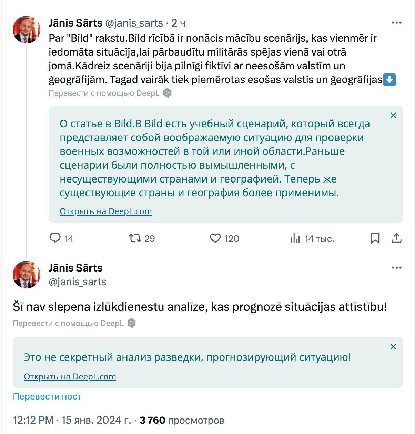Open 'Открыть на DeepL.com' in first translation

tap(105, 211)
